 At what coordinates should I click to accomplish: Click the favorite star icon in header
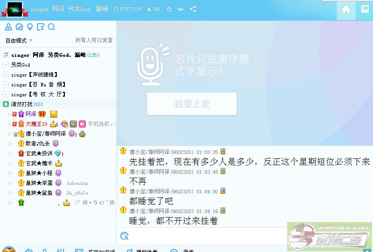click(x=169, y=9)
